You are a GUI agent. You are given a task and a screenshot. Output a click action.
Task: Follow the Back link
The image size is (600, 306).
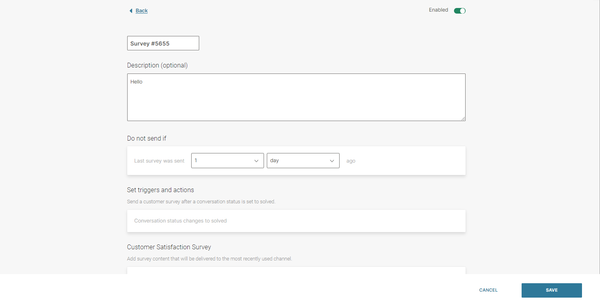click(x=142, y=11)
